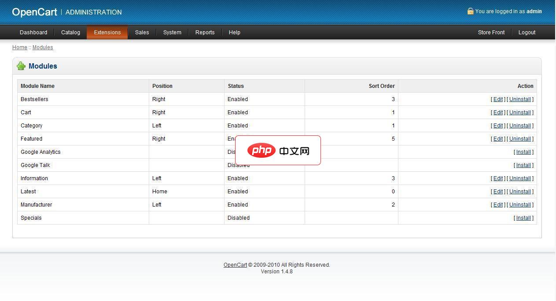556x301 pixels.
Task: Go to the Dashboard
Action: (x=33, y=32)
